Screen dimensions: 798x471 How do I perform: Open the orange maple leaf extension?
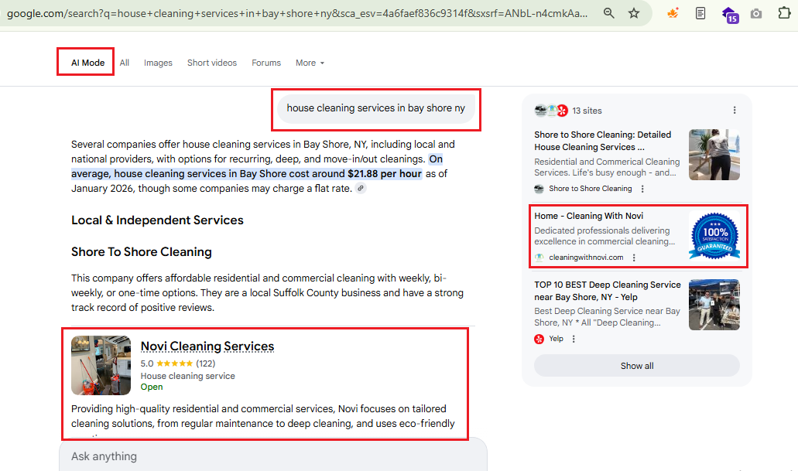(x=673, y=13)
